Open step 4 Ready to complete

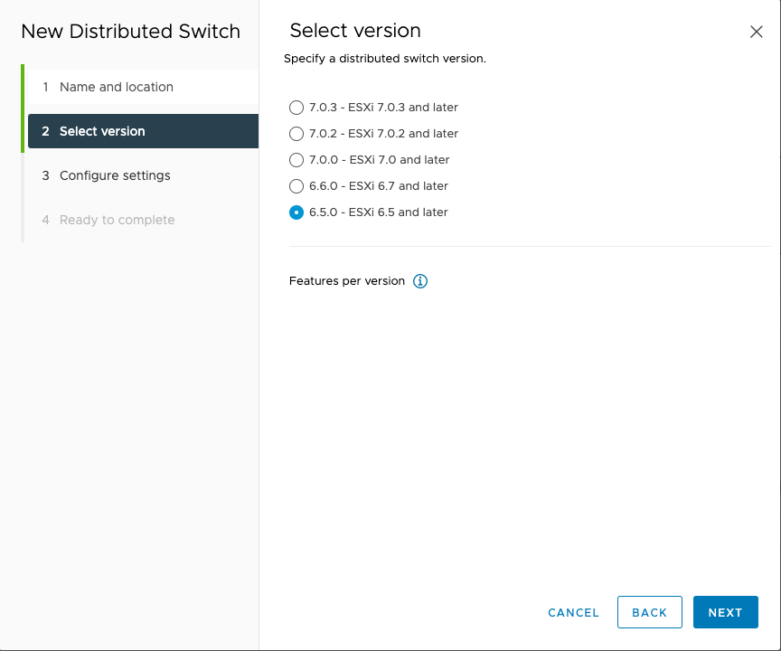[116, 220]
